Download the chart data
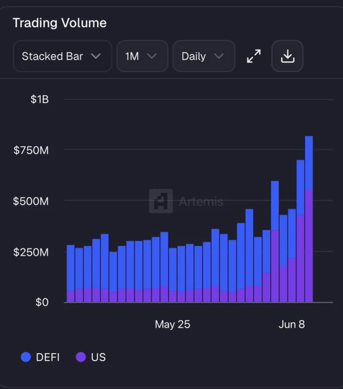The image size is (343, 389). click(288, 56)
